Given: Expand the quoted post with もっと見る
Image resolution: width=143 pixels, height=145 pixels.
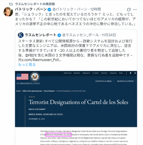Looking at the screenshot, I should (x=27, y=64).
